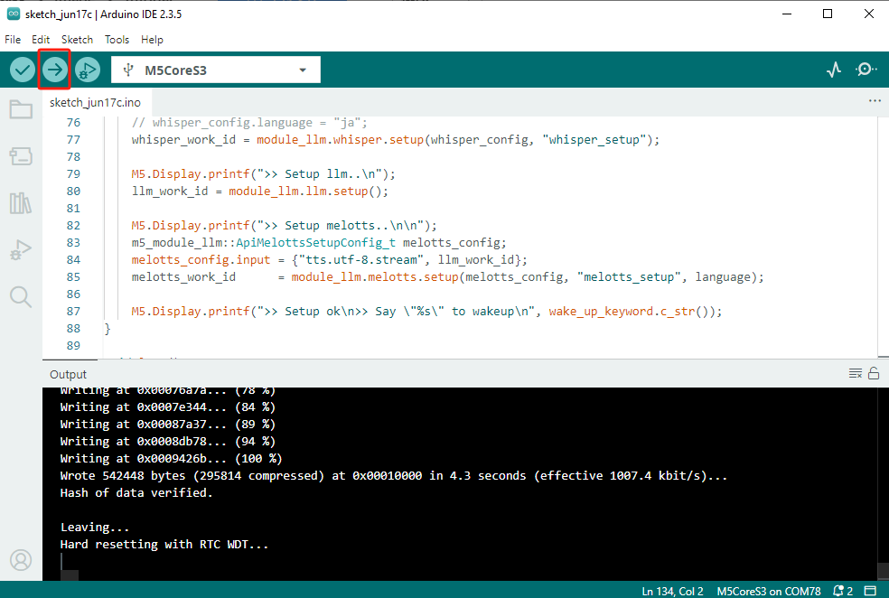Start debugging with the debug play icon

click(88, 70)
